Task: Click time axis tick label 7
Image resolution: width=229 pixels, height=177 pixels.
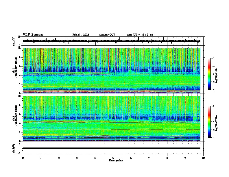Action: pos(149,158)
